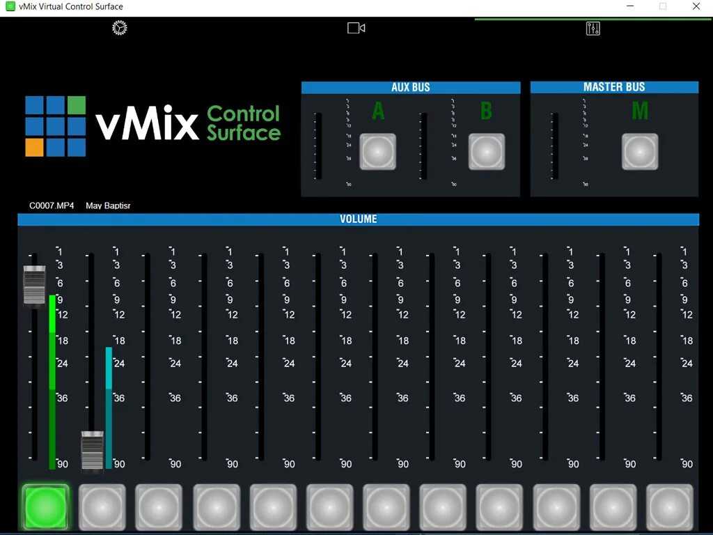Screen dimensions: 713x535
Task: Click the MASTER BUS header
Action: pyautogui.click(x=614, y=87)
